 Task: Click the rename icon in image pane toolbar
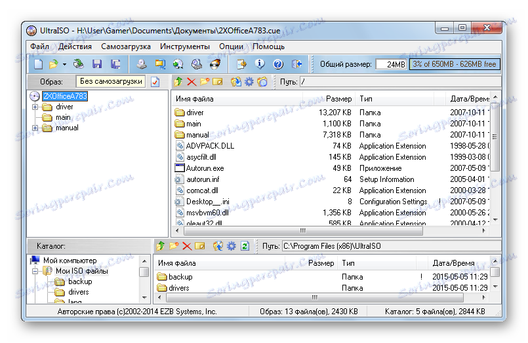[x=218, y=82]
